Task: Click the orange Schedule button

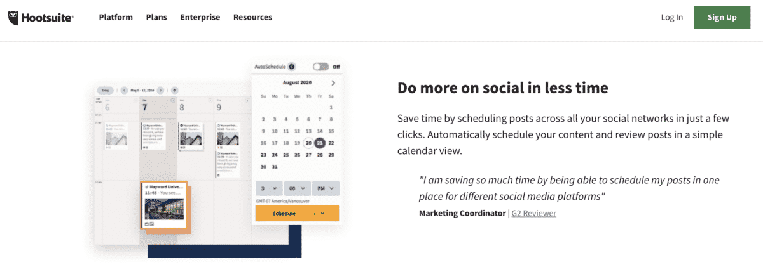Action: (x=284, y=214)
